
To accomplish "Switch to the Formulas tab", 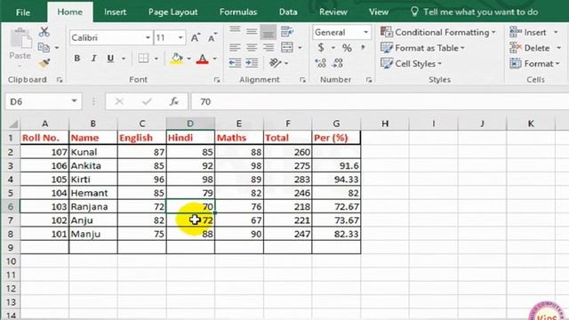I will tap(238, 12).
